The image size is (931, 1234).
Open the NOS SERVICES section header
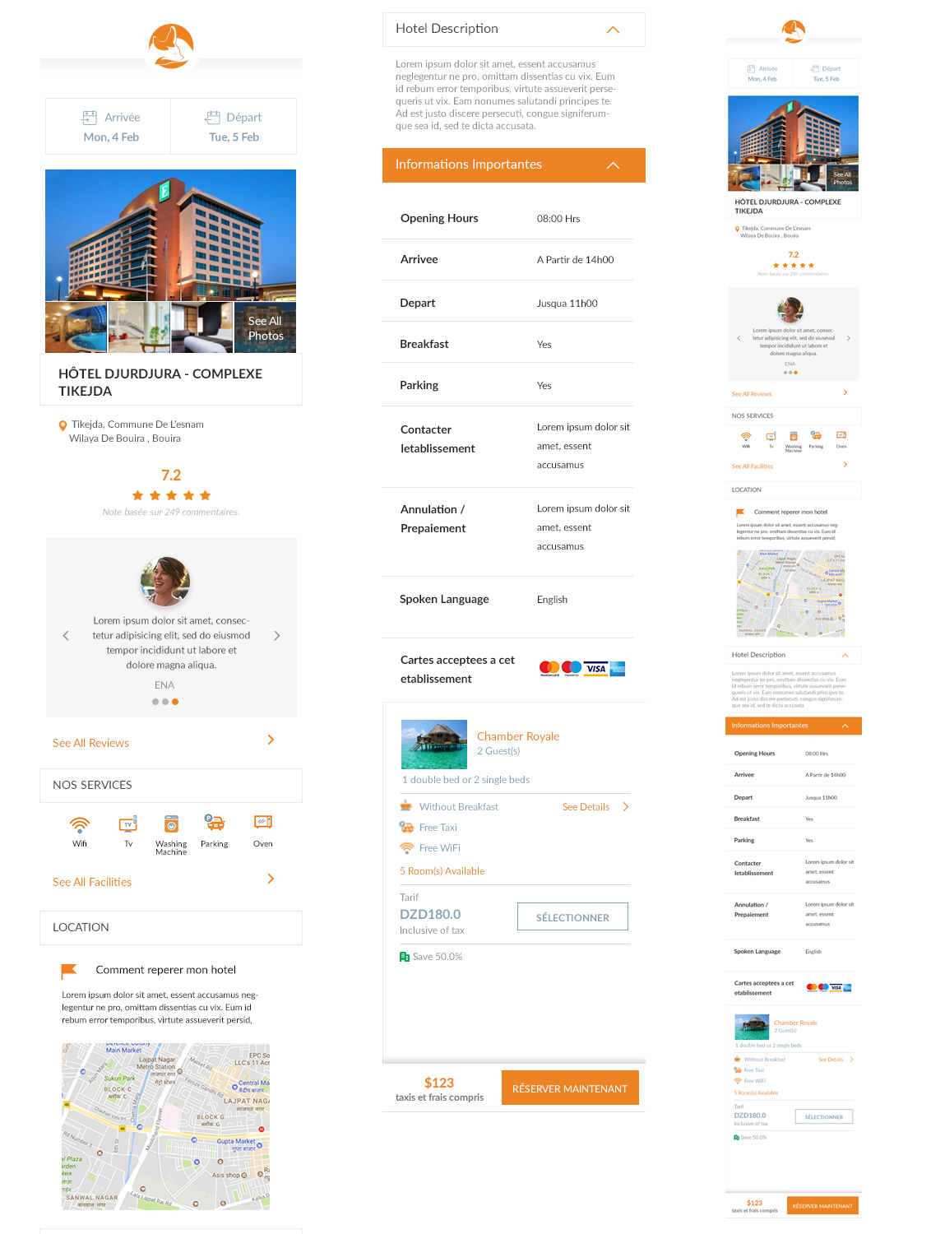pyautogui.click(x=171, y=785)
